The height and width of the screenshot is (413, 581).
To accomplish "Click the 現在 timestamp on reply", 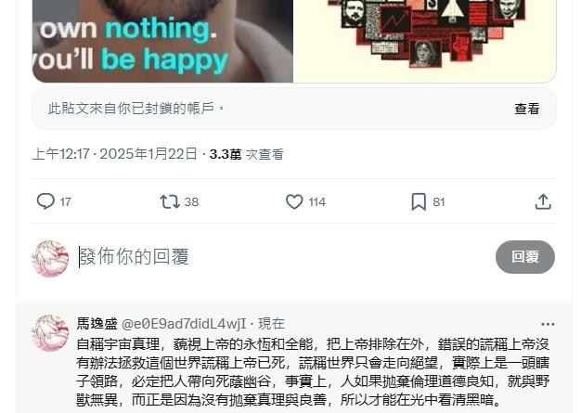I will pyautogui.click(x=271, y=324).
